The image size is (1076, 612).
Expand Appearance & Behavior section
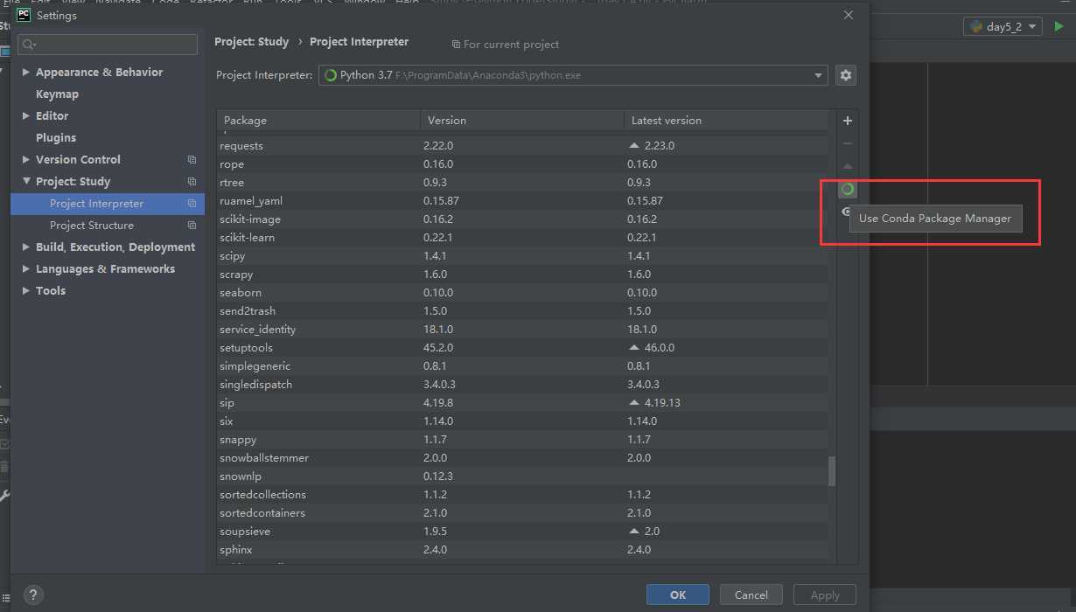point(26,73)
